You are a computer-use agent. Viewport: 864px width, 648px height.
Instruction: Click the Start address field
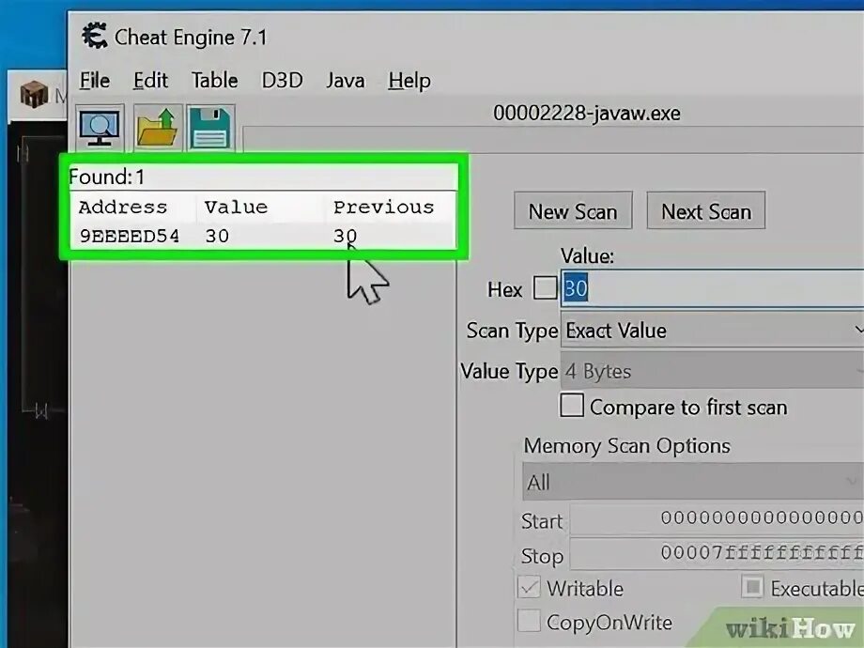tap(717, 518)
